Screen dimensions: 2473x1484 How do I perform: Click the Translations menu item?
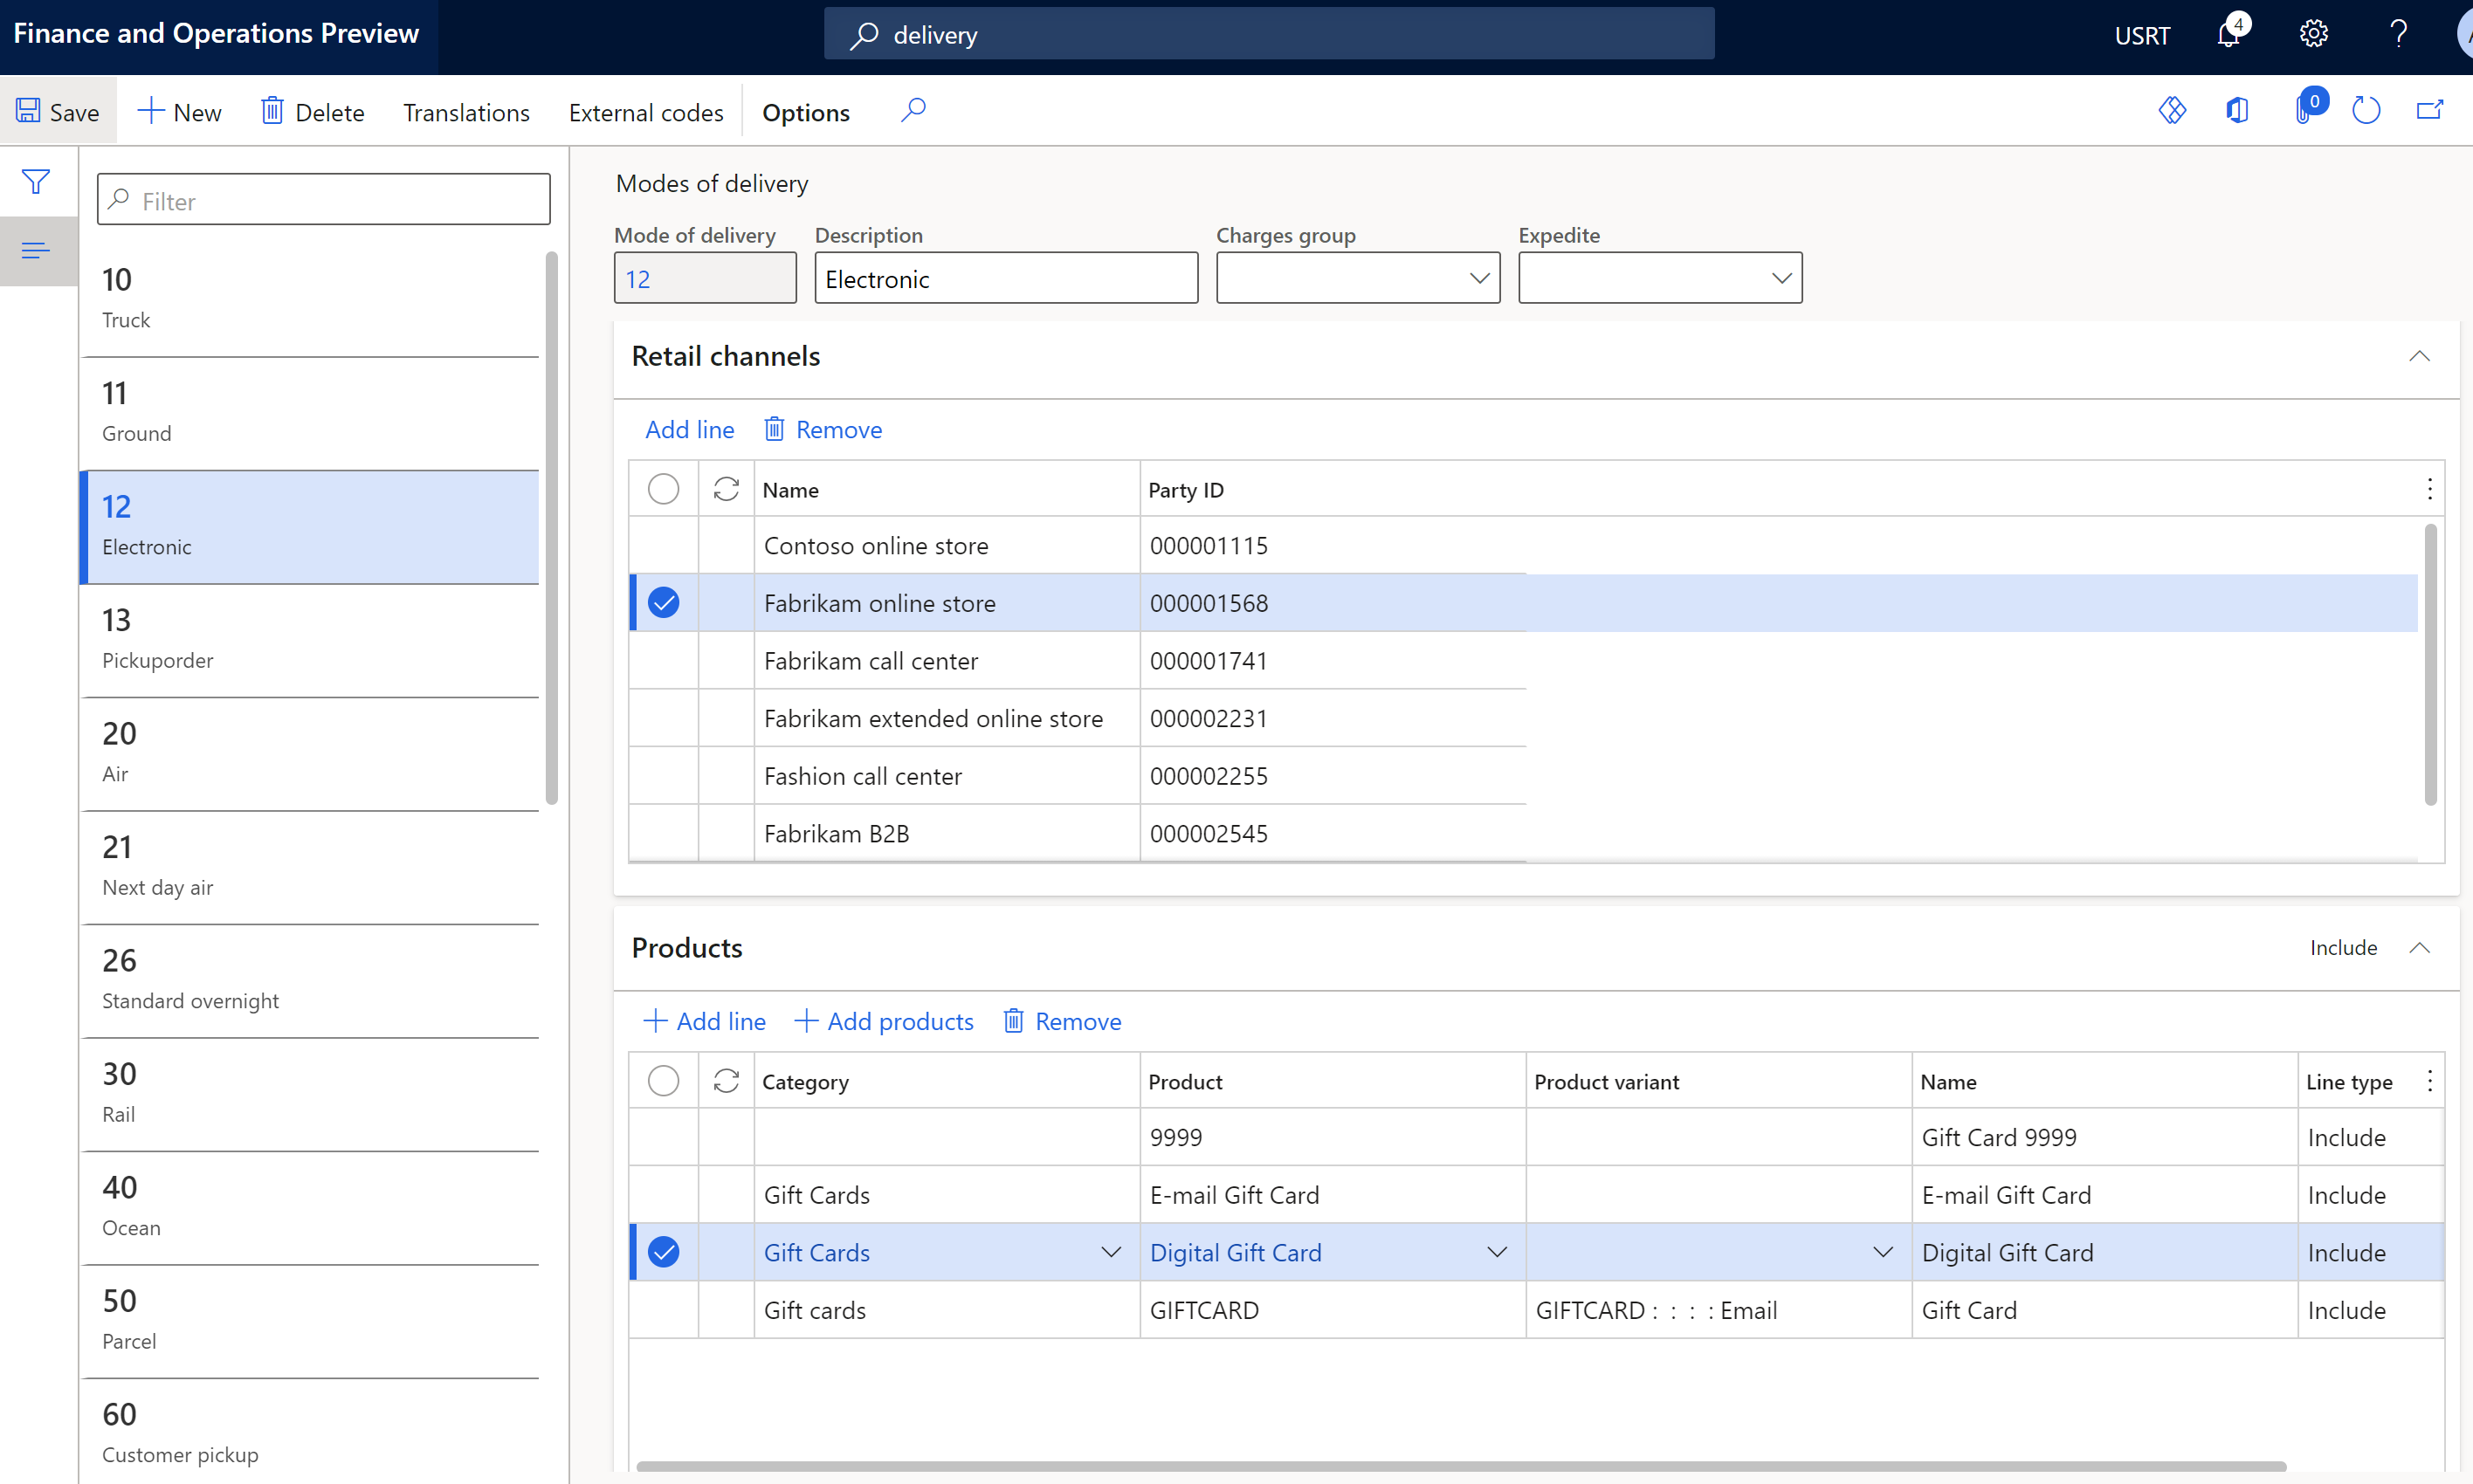click(466, 112)
